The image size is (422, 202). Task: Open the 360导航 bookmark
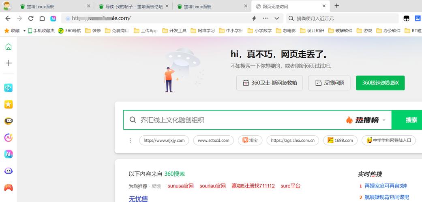(x=70, y=31)
